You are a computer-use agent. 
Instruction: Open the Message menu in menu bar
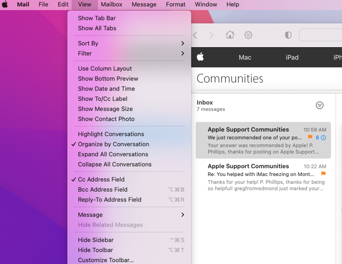pyautogui.click(x=144, y=5)
